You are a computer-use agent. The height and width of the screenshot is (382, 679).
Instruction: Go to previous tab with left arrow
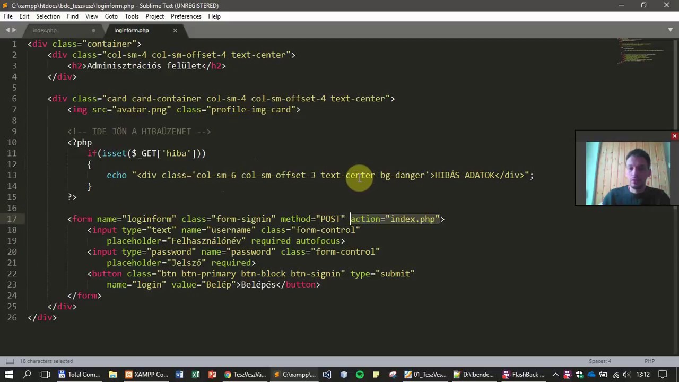coord(7,30)
